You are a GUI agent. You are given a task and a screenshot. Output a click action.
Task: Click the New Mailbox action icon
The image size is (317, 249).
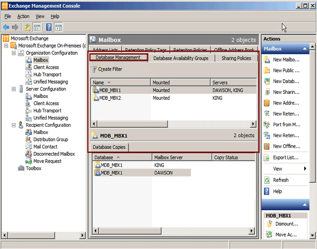coord(267,60)
